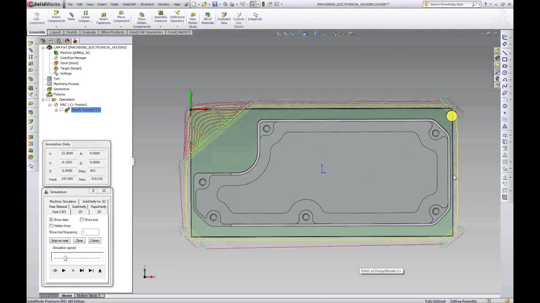The image size is (540, 303).
Task: Open the Move Component dropdown arrow
Action: 121,26
